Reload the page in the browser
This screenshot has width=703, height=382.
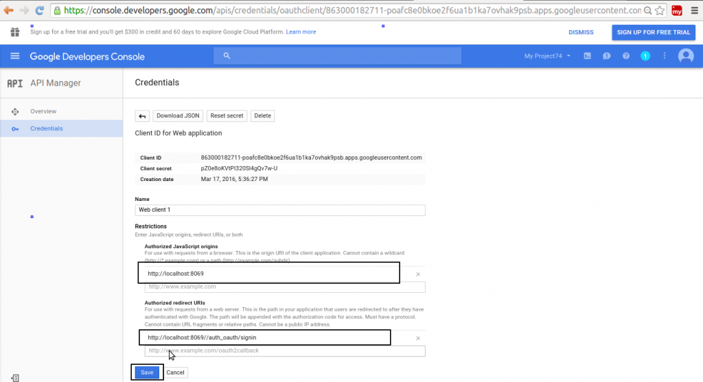(x=40, y=11)
